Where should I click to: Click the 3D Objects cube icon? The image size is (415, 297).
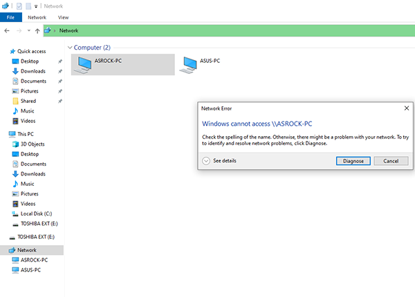(15, 144)
